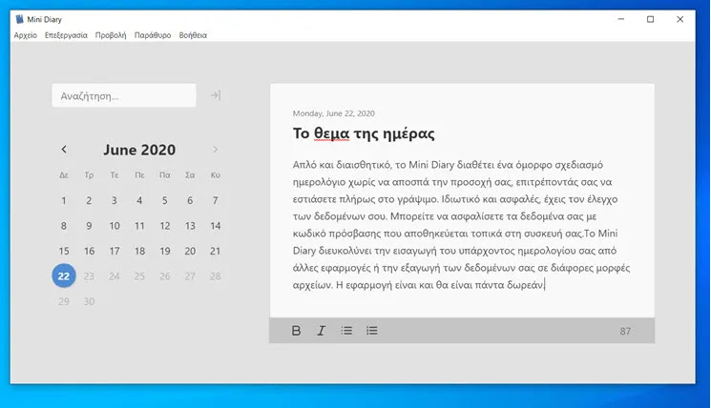Image resolution: width=711 pixels, height=408 pixels.
Task: Open the Βοήθεια menu
Action: coord(193,35)
